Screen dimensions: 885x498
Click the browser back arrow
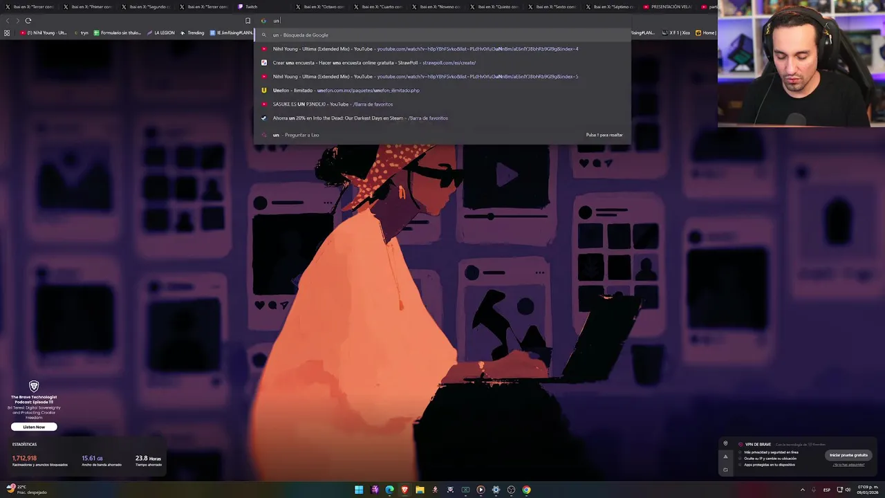8,21
